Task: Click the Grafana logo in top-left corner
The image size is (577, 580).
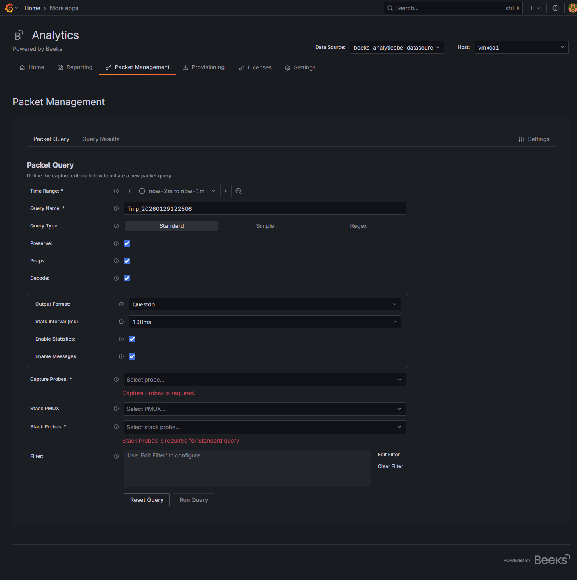Action: (9, 8)
